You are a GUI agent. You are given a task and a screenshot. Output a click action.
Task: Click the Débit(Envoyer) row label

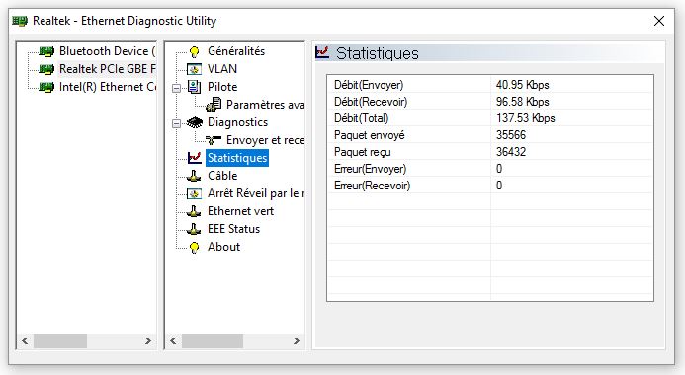(369, 85)
